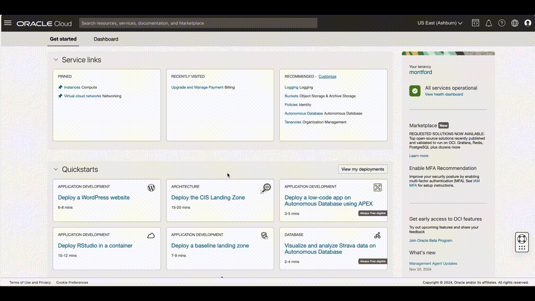Click the Strava cyclist icon
The height and width of the screenshot is (301, 535).
[x=377, y=235]
